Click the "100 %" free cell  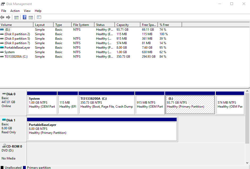pos(163,34)
